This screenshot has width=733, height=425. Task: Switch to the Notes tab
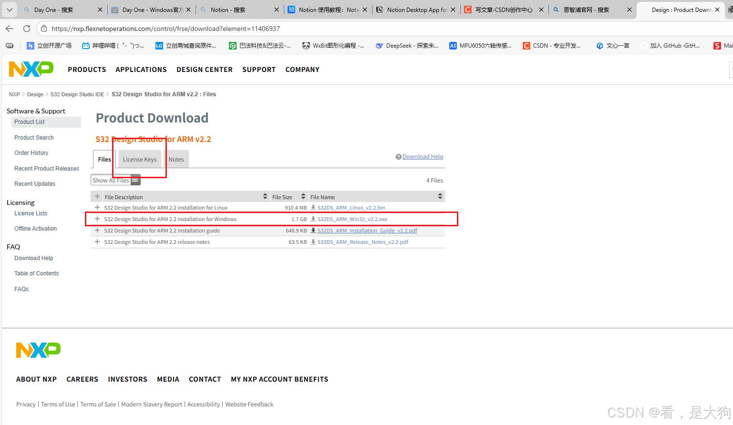[x=176, y=159]
